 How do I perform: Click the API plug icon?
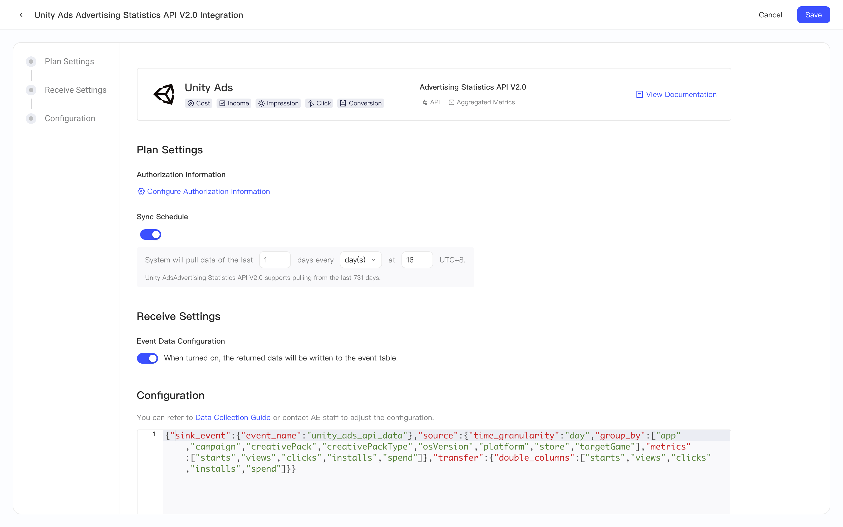[x=425, y=102]
